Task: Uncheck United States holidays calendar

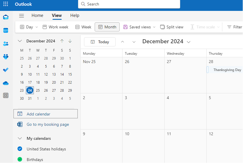Action: pos(20,149)
